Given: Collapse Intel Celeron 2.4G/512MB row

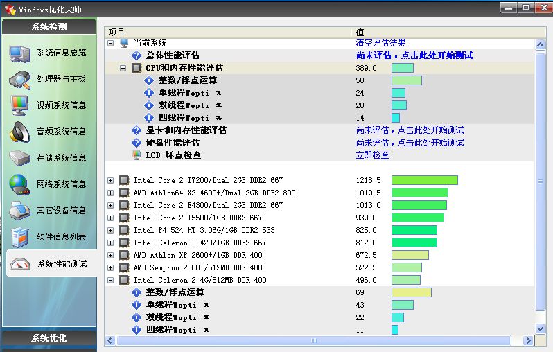Looking at the screenshot, I should pyautogui.click(x=111, y=280).
